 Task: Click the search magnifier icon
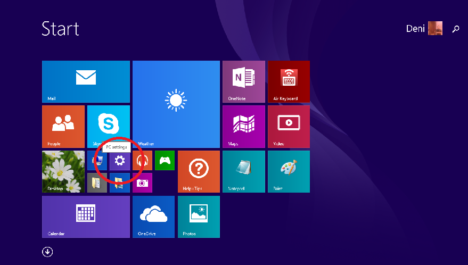[x=456, y=29]
